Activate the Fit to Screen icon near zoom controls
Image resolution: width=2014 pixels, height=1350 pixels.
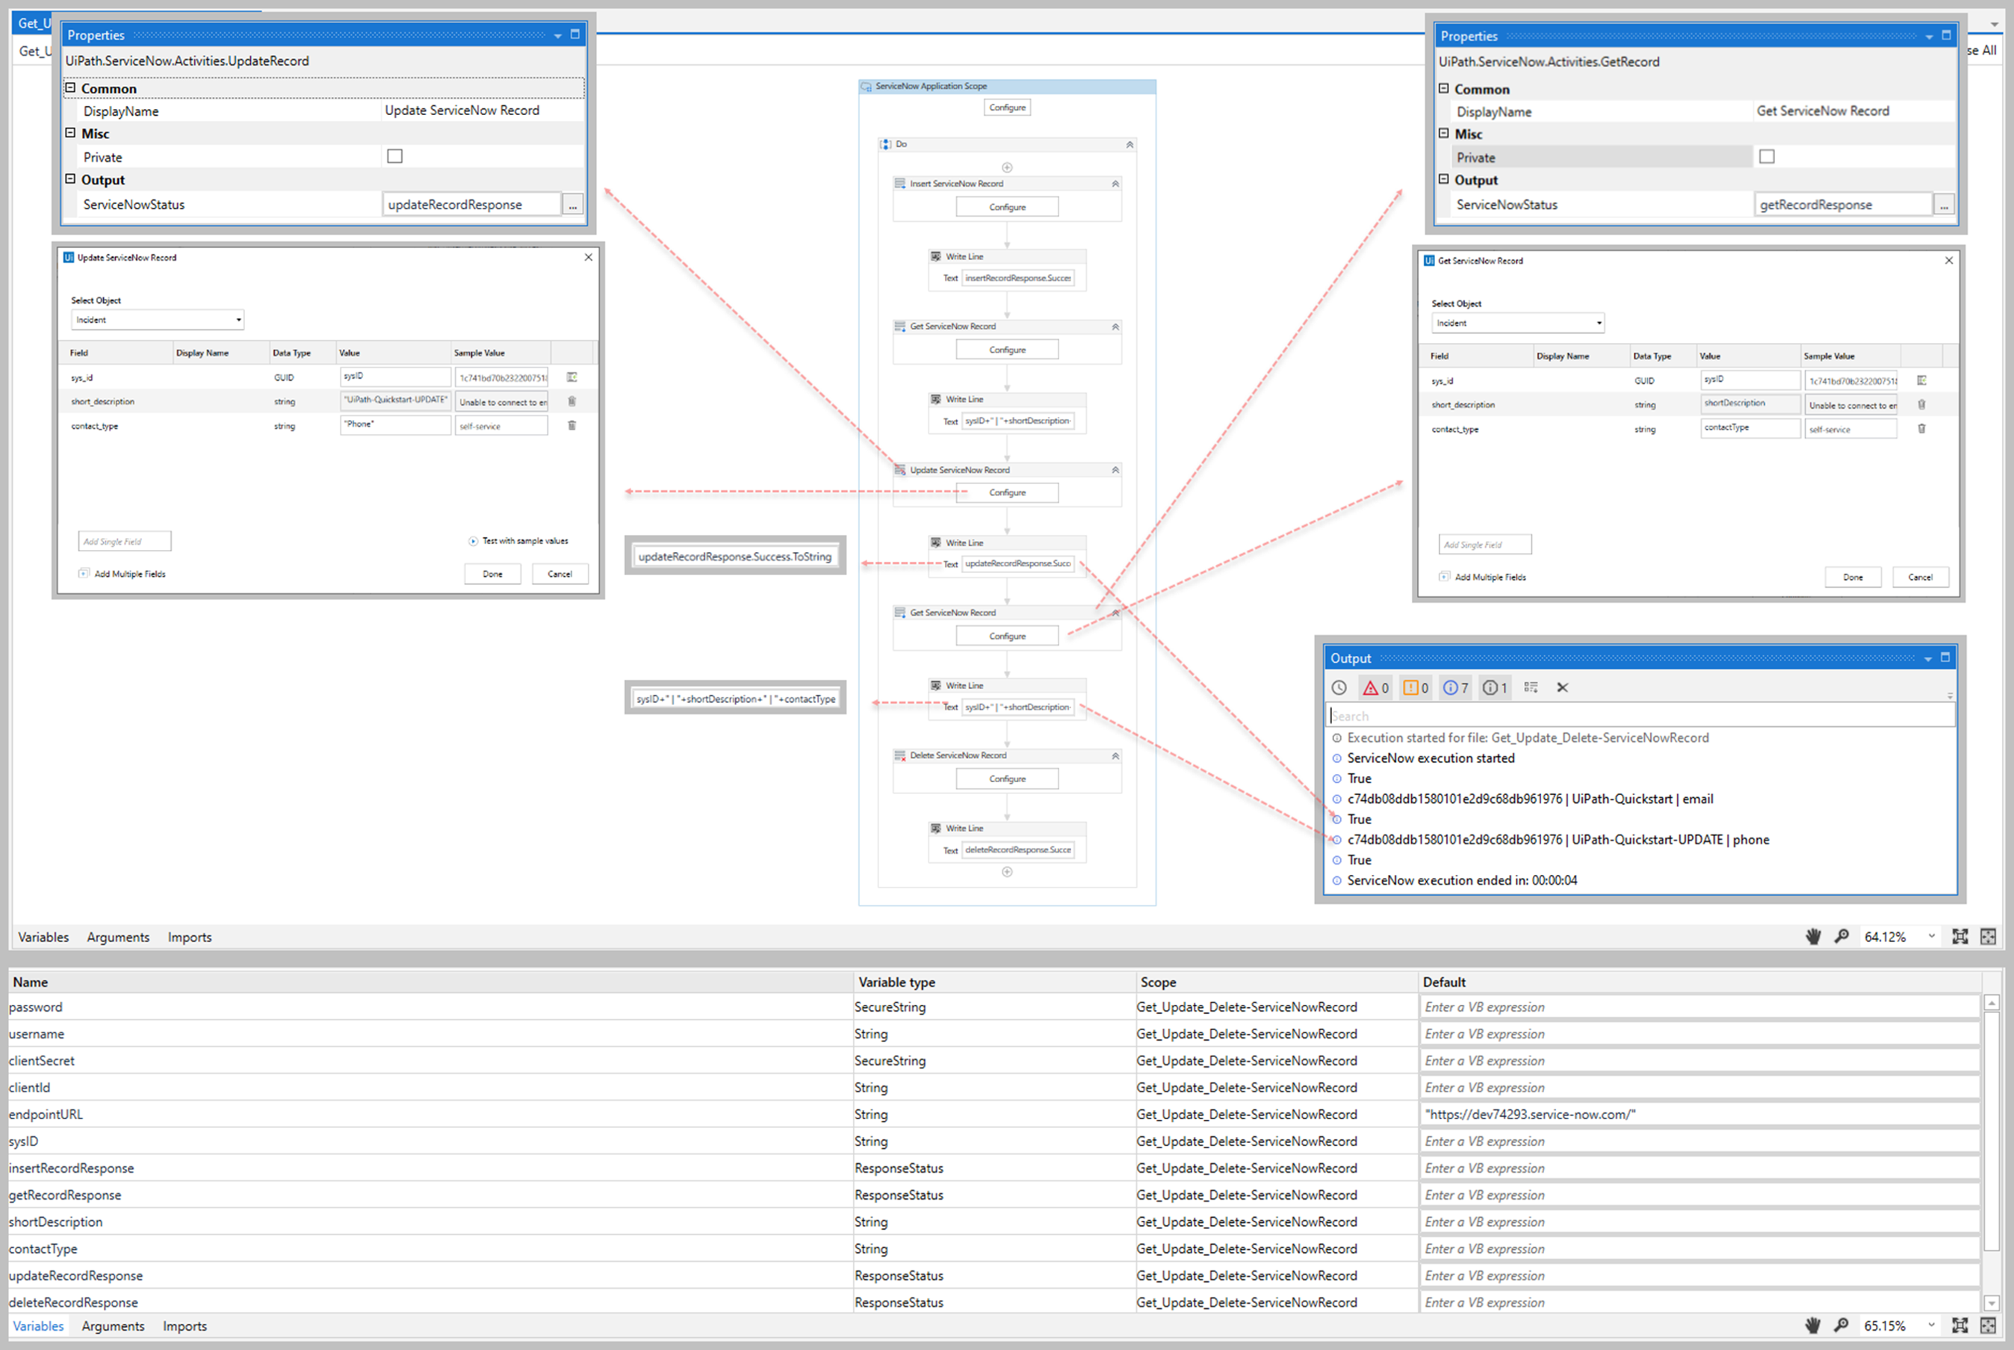(1961, 937)
